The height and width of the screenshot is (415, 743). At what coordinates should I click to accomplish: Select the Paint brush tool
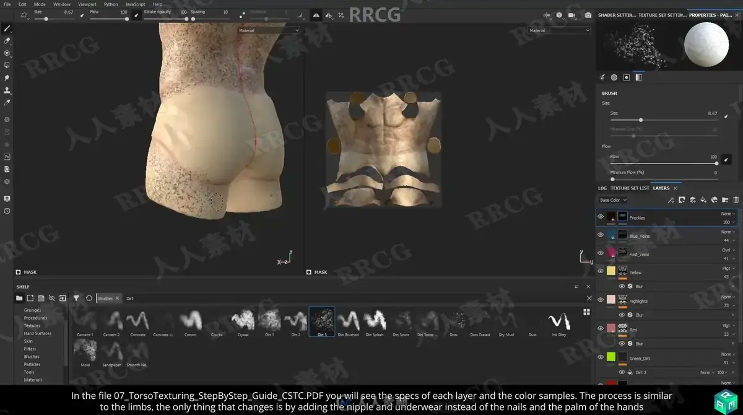(x=7, y=28)
